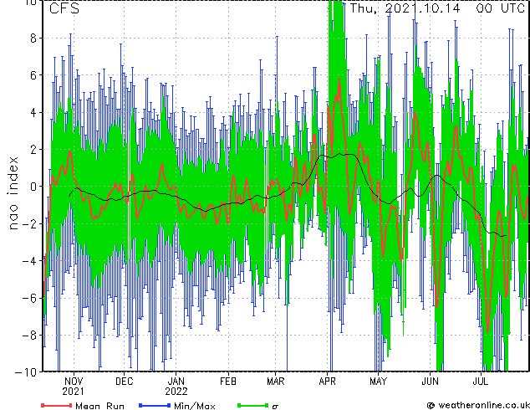The width and height of the screenshot is (530, 410).
Task: Click the y-axis value -4
Action: (x=29, y=261)
